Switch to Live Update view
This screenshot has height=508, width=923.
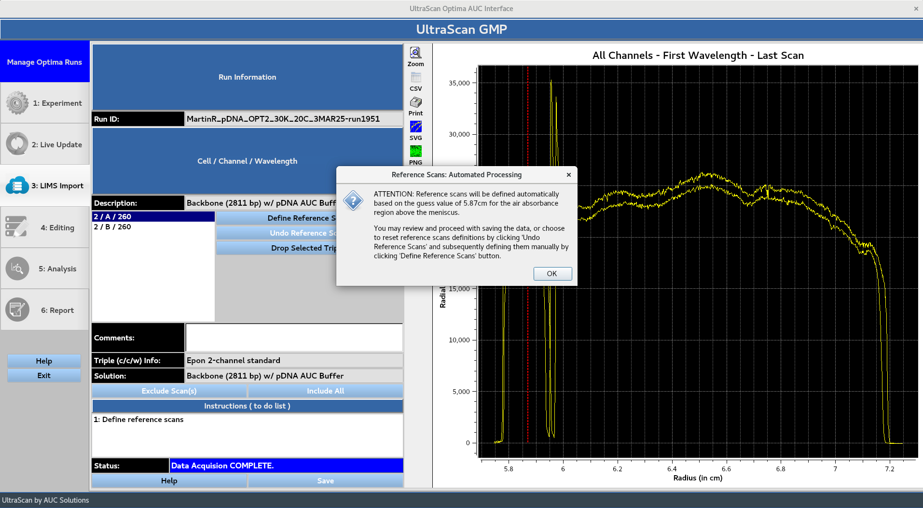coord(45,144)
